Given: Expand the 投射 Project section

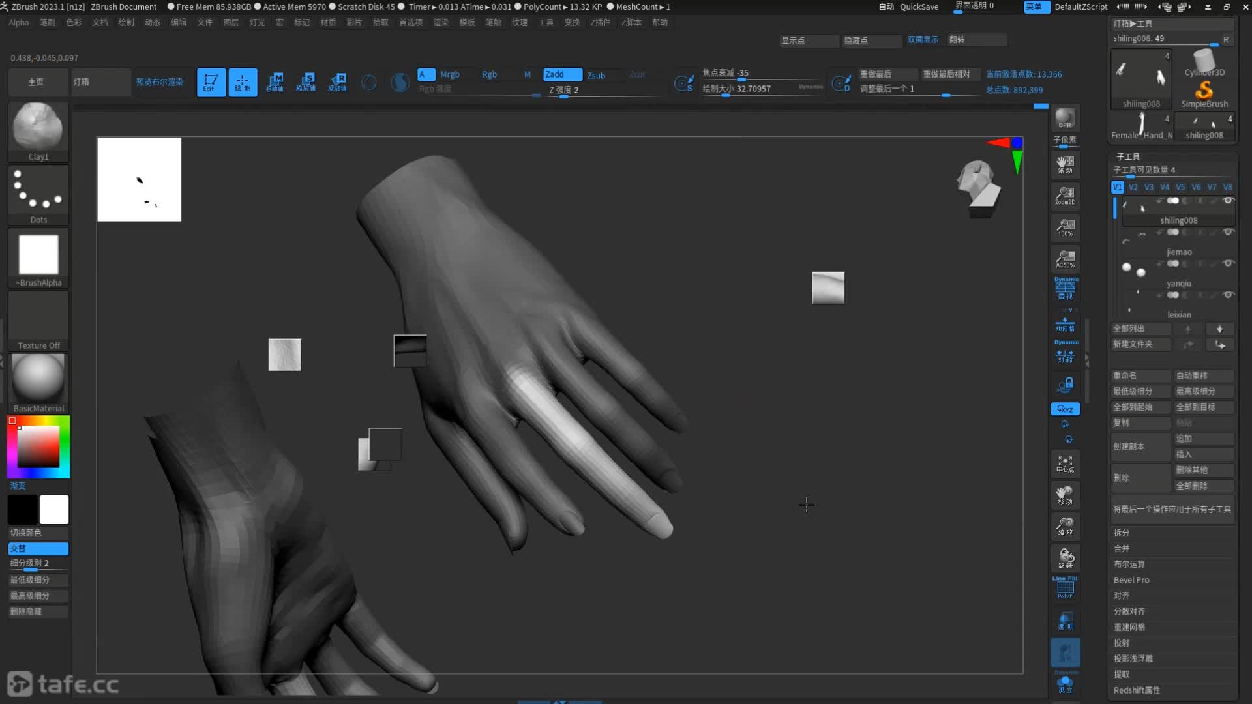Looking at the screenshot, I should 1121,643.
